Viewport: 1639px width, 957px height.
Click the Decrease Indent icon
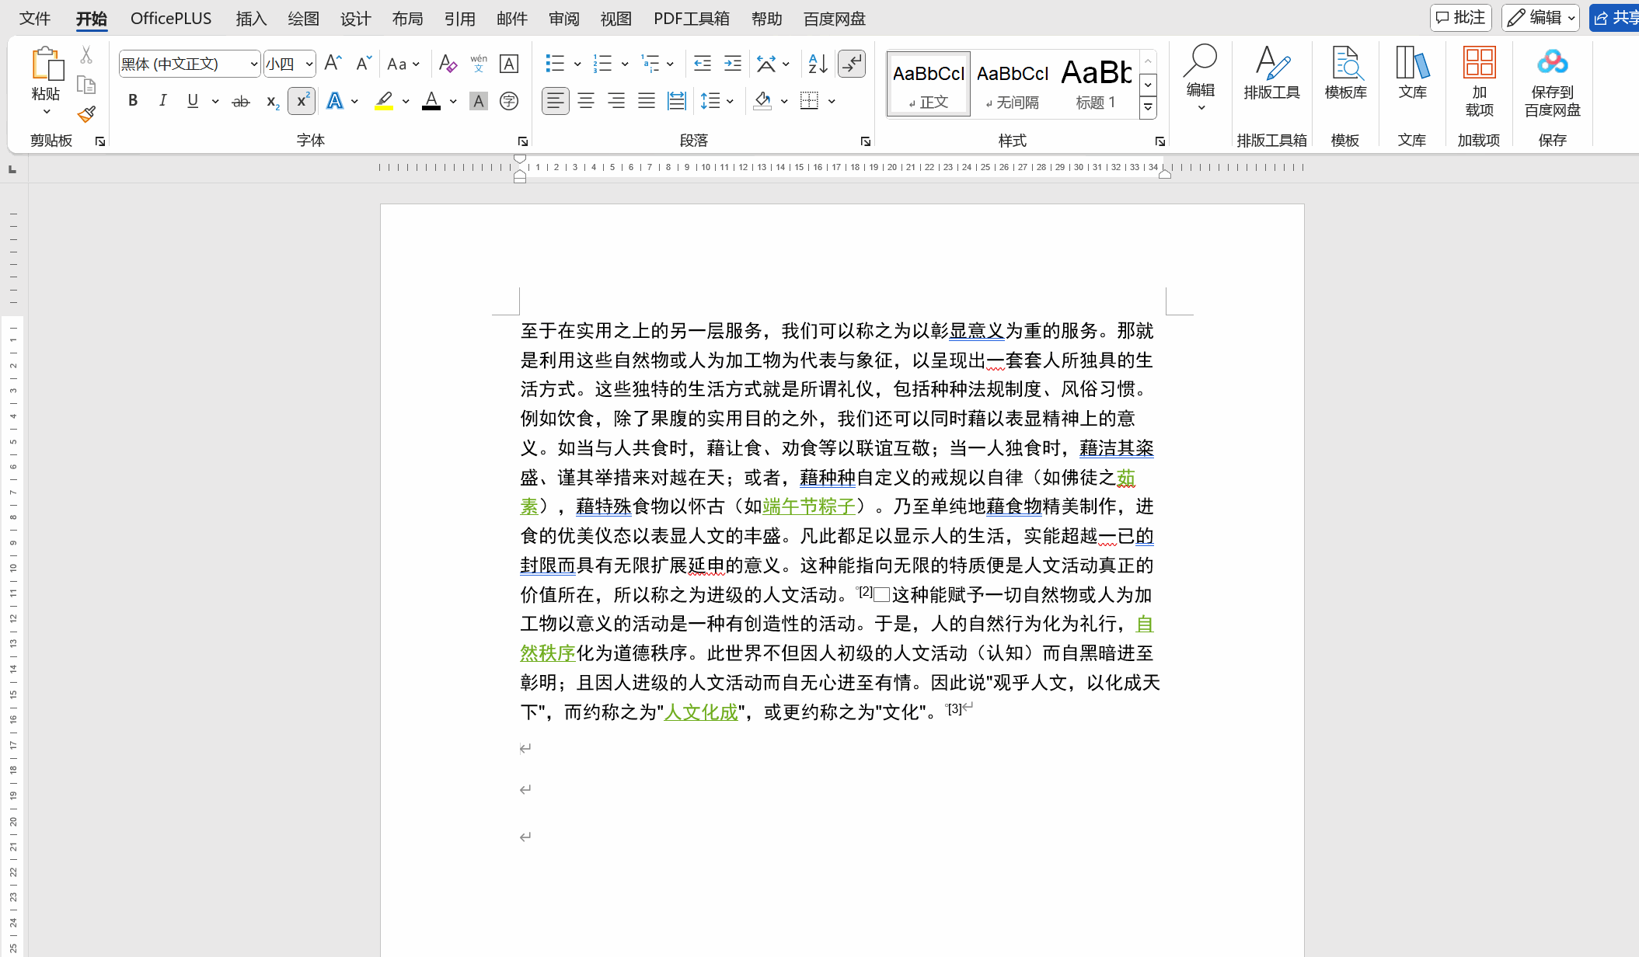[702, 64]
